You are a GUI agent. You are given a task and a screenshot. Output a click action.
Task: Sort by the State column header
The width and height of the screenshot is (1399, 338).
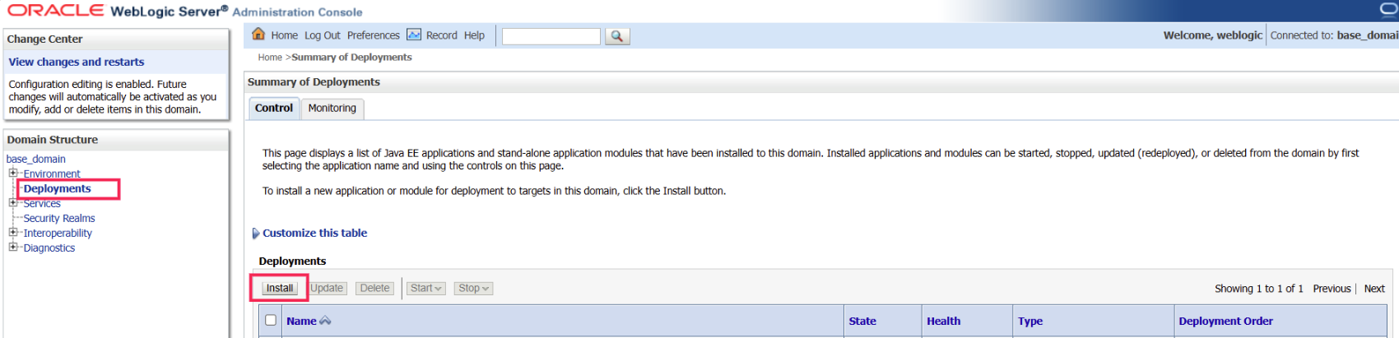point(862,321)
